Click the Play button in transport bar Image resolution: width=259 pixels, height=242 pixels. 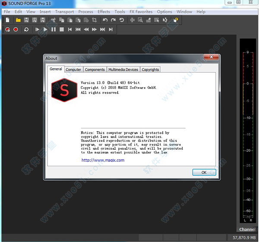click(45, 29)
